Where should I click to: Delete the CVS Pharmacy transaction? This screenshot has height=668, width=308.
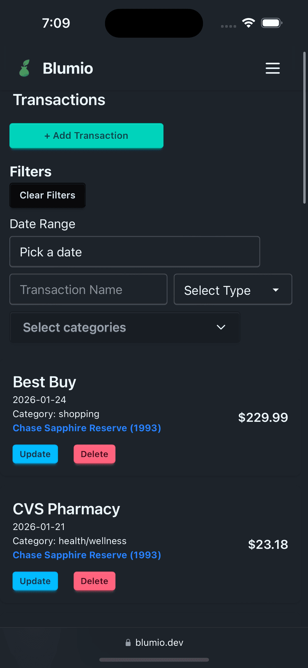[94, 581]
